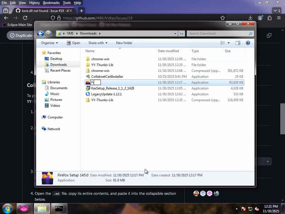Viewport: 285px width, 214px height.
Task: Open Explorer help
Action: pyautogui.click(x=248, y=43)
